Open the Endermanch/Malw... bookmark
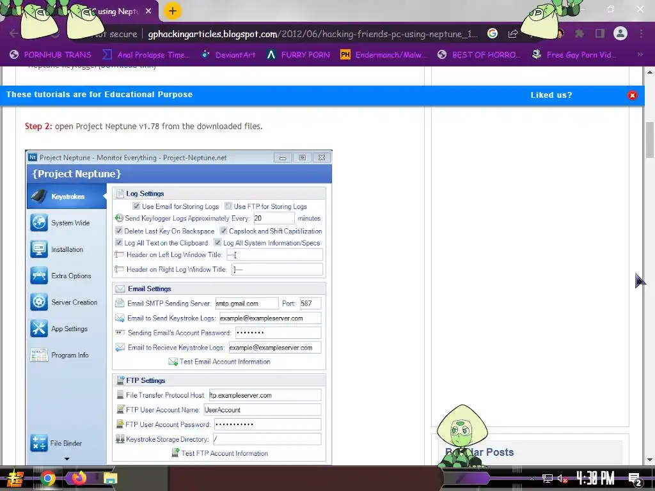655x491 pixels. tap(384, 55)
